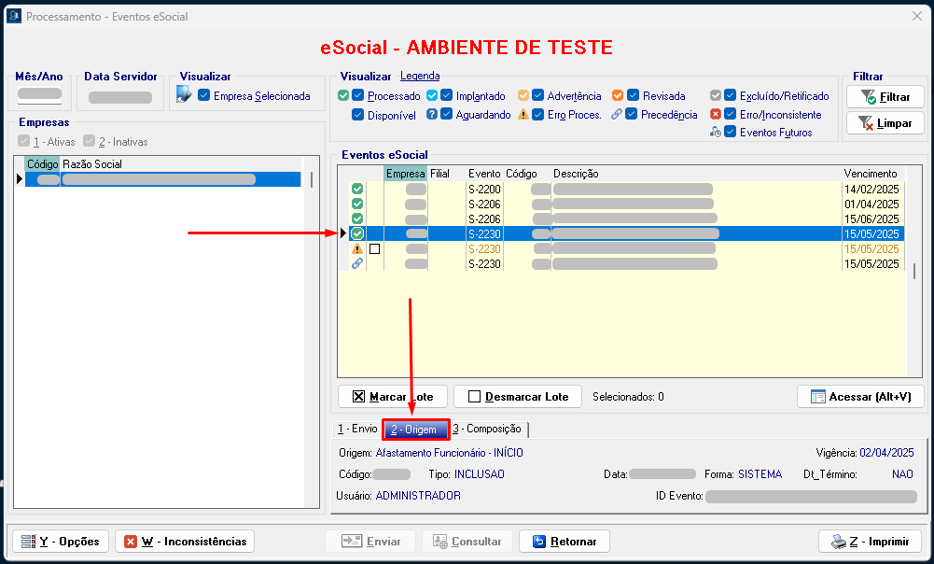Click the red X Erro/Inconsistente icon

point(716,115)
